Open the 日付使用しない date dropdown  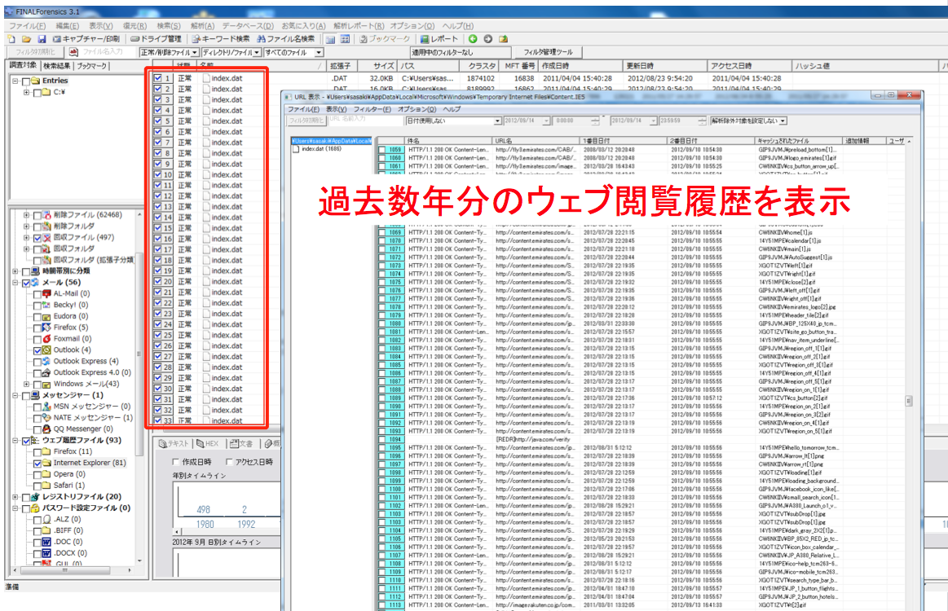[497, 121]
